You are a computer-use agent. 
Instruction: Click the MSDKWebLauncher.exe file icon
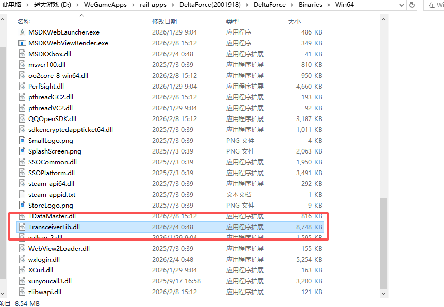pos(22,32)
